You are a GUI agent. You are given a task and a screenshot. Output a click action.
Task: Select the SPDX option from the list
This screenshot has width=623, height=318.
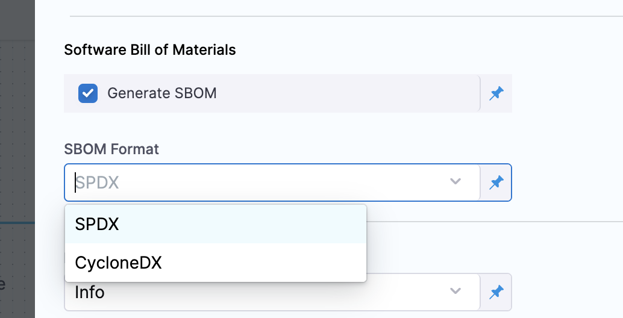pyautogui.click(x=97, y=224)
